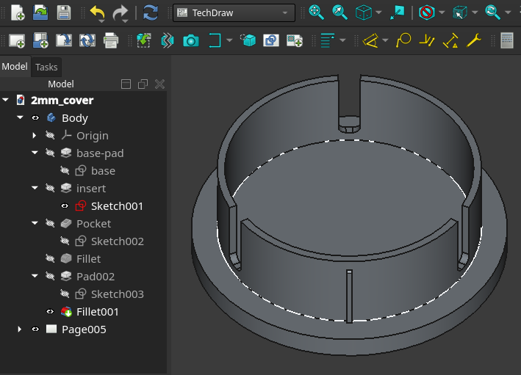Switch to the Tasks tab
The width and height of the screenshot is (521, 375).
(46, 67)
